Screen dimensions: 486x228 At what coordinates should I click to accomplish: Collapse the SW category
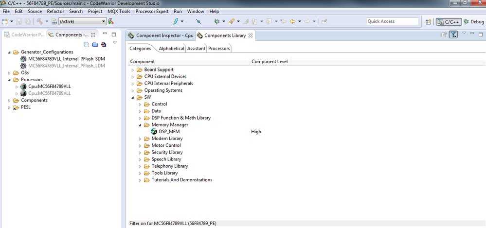point(133,98)
